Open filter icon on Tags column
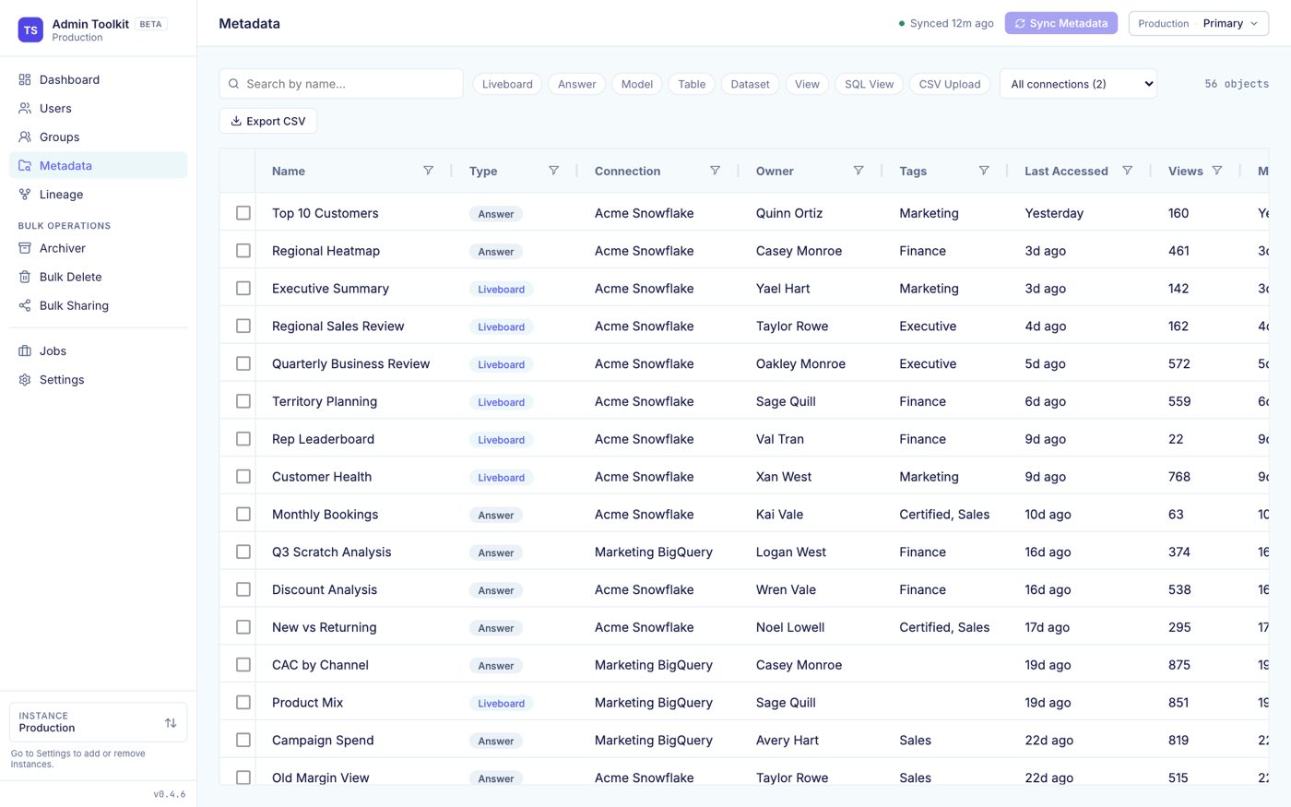Image resolution: width=1291 pixels, height=807 pixels. [x=984, y=171]
